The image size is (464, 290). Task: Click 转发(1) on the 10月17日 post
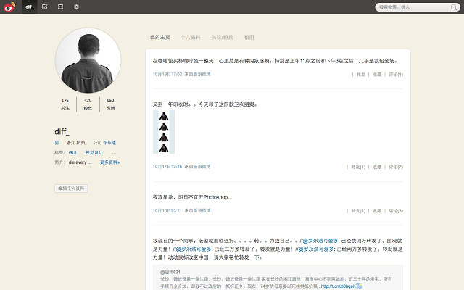[358, 167]
